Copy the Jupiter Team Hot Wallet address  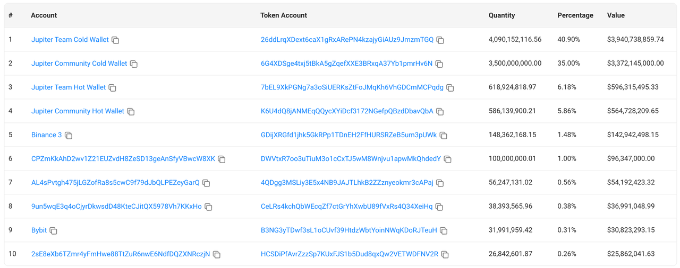pos(113,88)
